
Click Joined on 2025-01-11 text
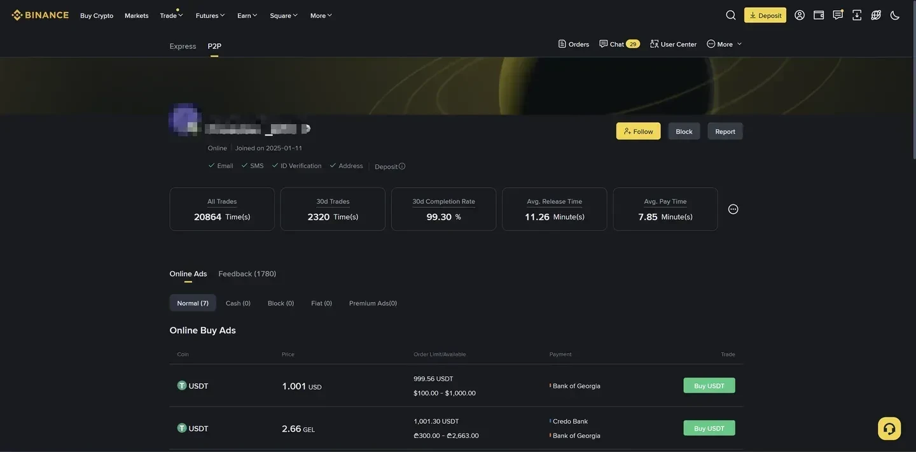point(268,148)
